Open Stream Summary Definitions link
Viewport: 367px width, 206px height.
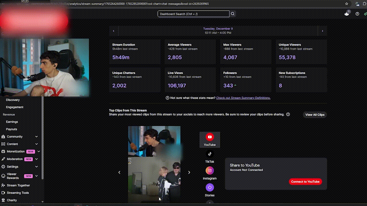[243, 98]
